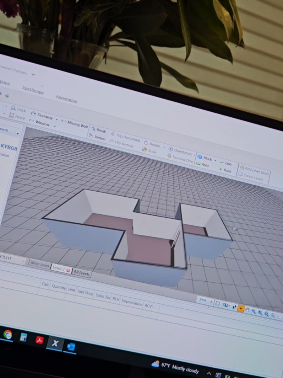Select the Deck tool in the ribbon

pos(18,109)
